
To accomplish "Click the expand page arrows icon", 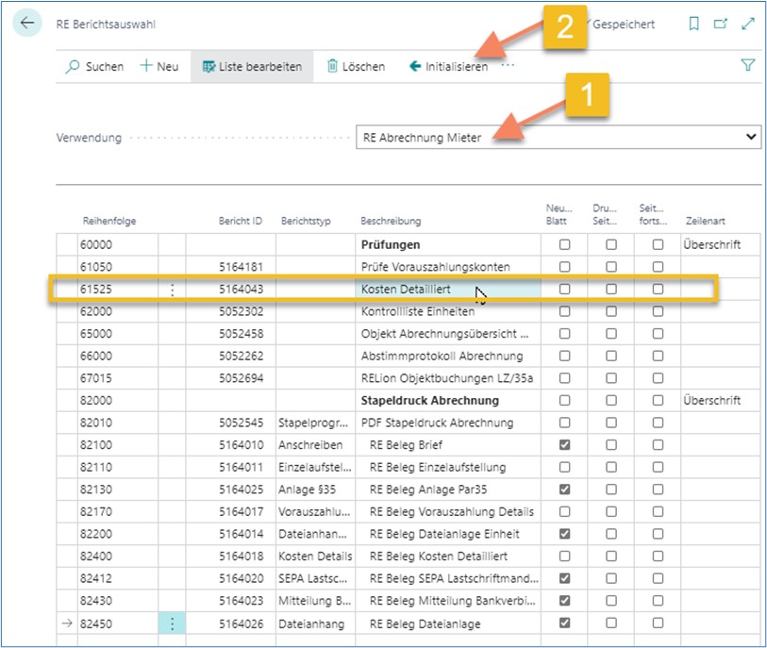I will tap(748, 25).
